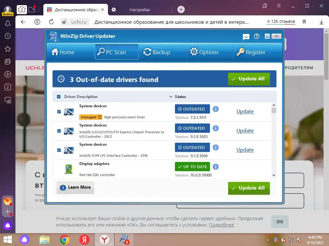Screen dimensions: 329x246
Task: Open the WinZip Driver Updater help question mark
Action: (257, 37)
